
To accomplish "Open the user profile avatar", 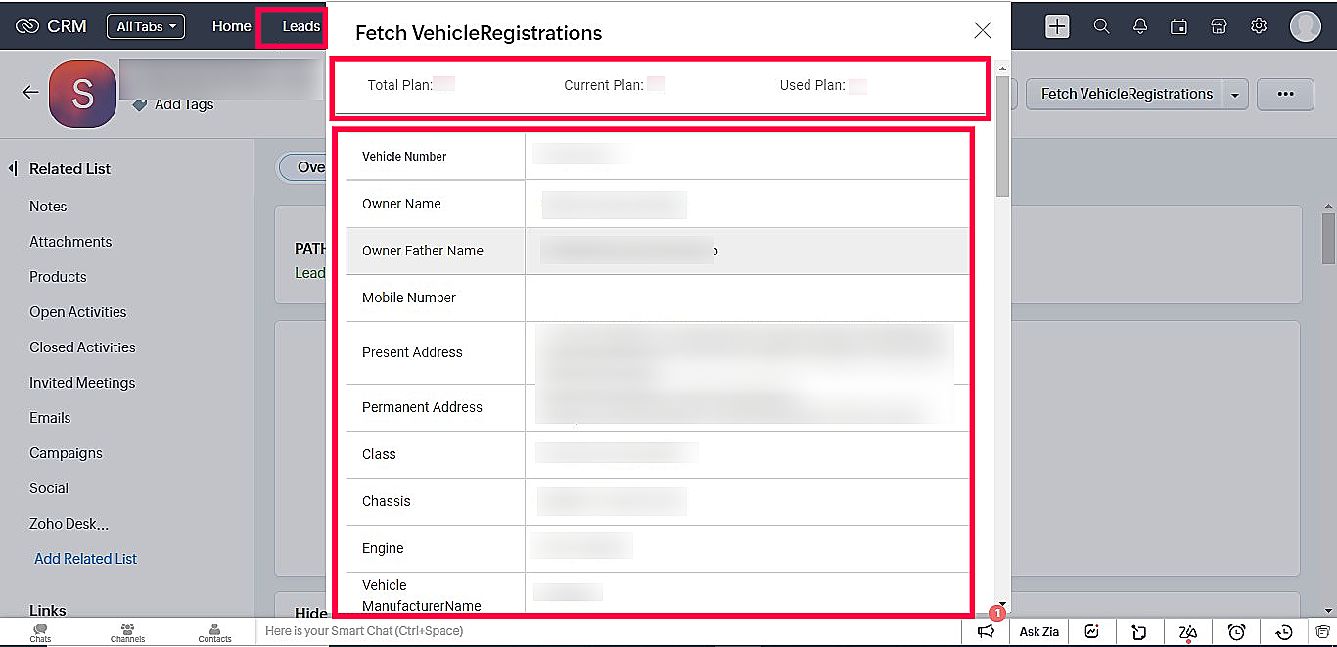I will (1306, 26).
